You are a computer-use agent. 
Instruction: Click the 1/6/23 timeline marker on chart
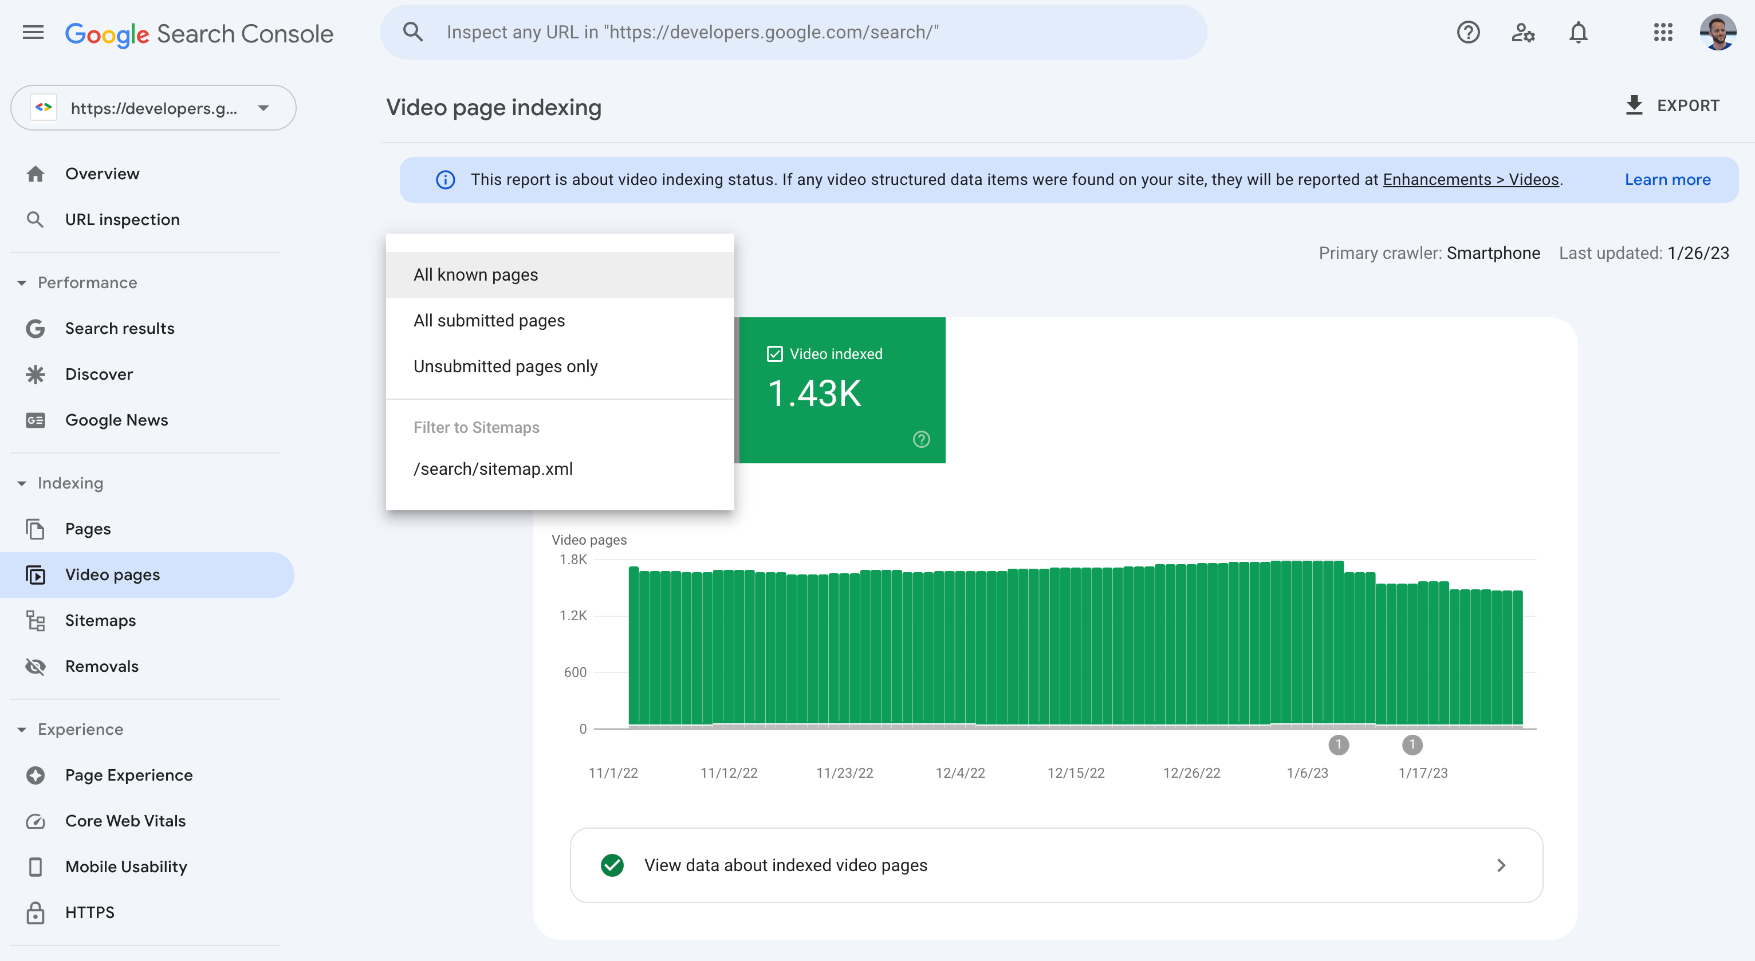click(1339, 745)
